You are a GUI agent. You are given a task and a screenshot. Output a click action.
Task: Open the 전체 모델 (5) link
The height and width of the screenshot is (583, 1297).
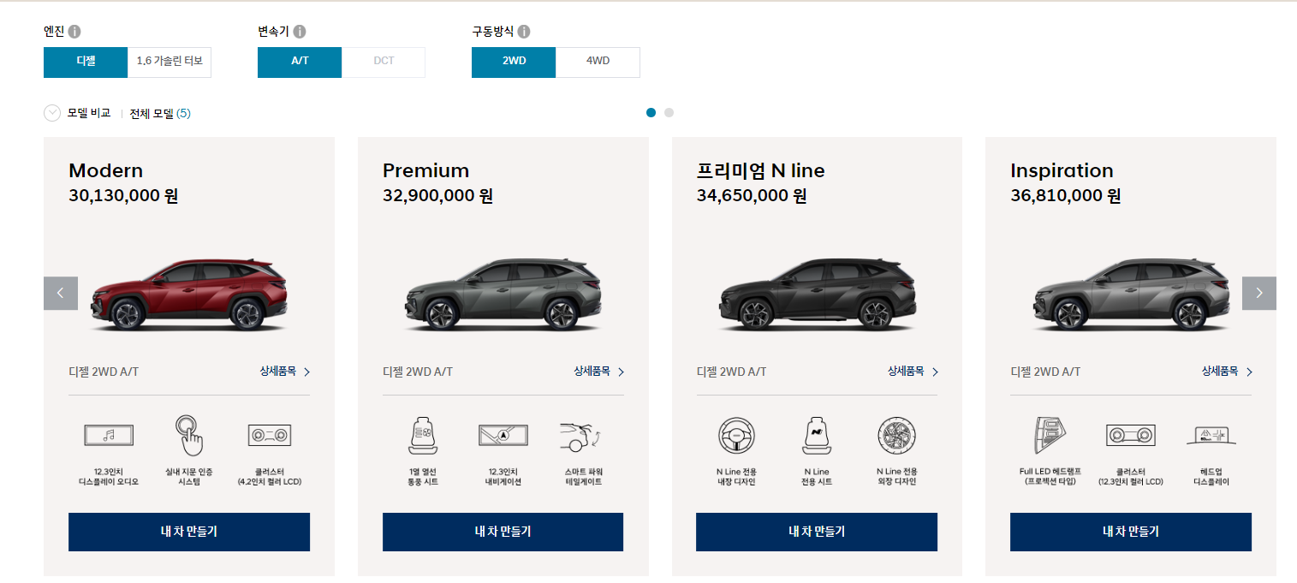tap(159, 112)
